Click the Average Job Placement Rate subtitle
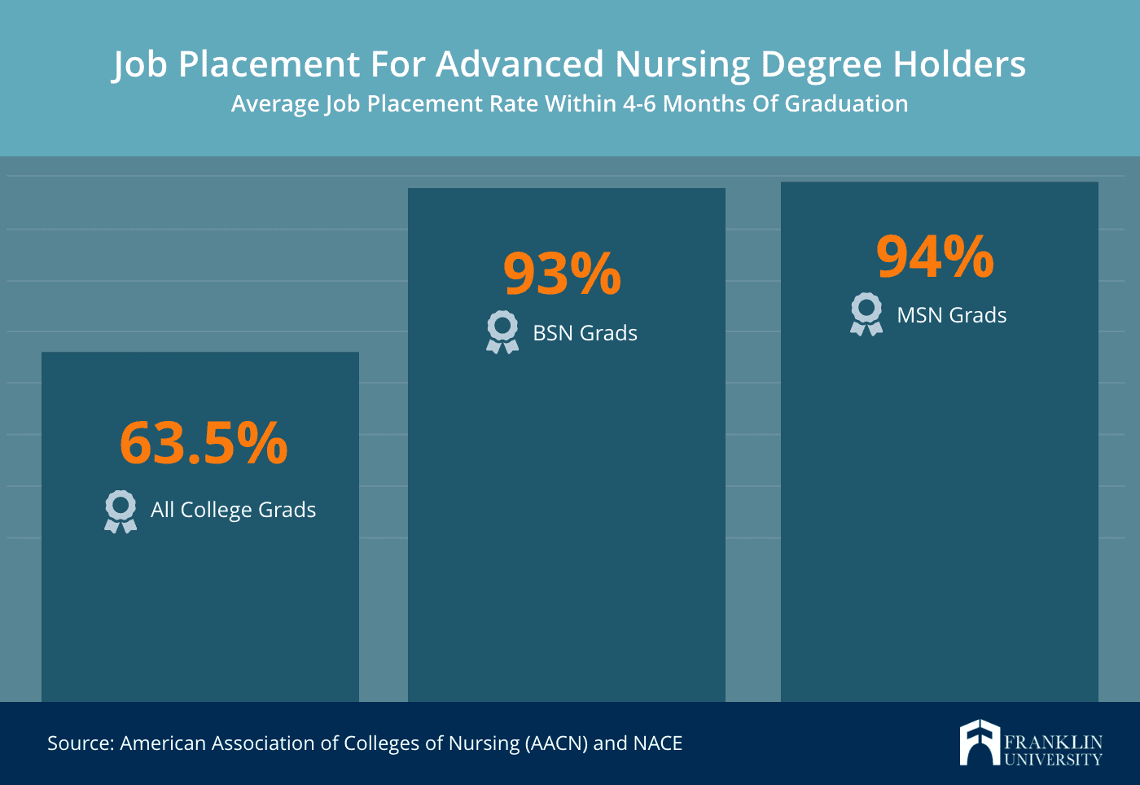Screen dimensions: 1140x785 coord(569,104)
